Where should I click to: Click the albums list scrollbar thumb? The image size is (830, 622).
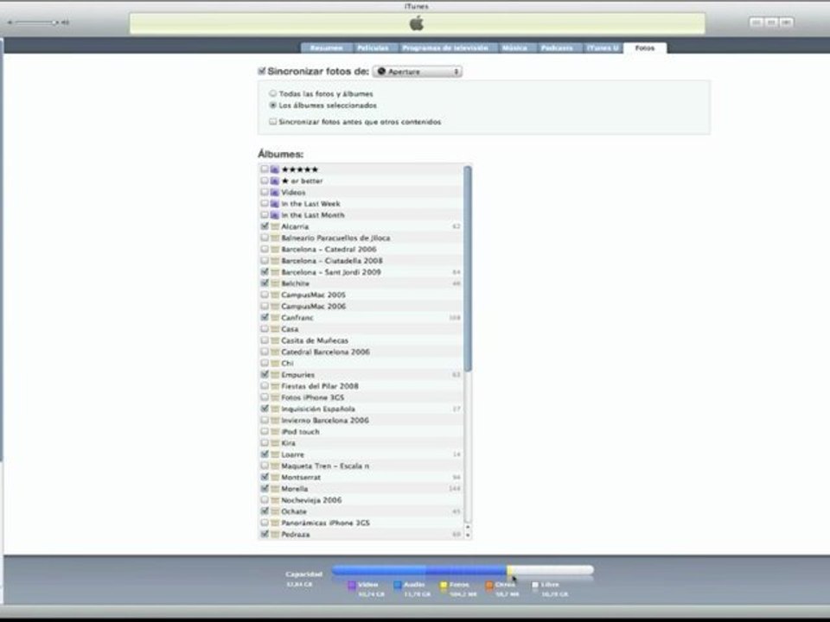[468, 269]
